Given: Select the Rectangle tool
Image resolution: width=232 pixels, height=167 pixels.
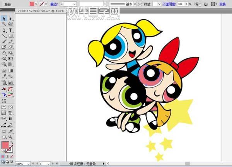Looking at the screenshot, I should 10,36.
